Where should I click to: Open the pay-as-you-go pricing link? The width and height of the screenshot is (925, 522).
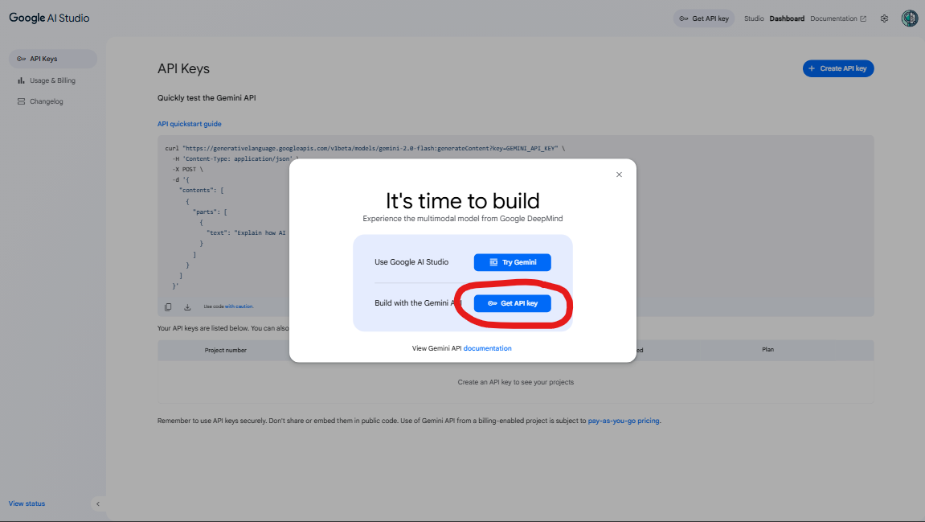(624, 421)
